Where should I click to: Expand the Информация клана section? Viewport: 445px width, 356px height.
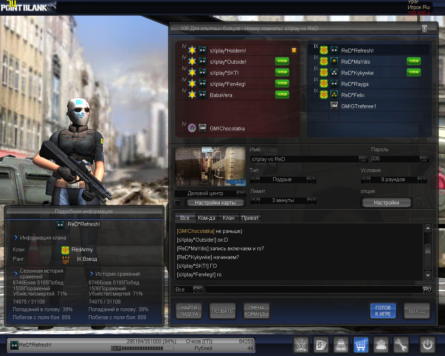coord(16,238)
